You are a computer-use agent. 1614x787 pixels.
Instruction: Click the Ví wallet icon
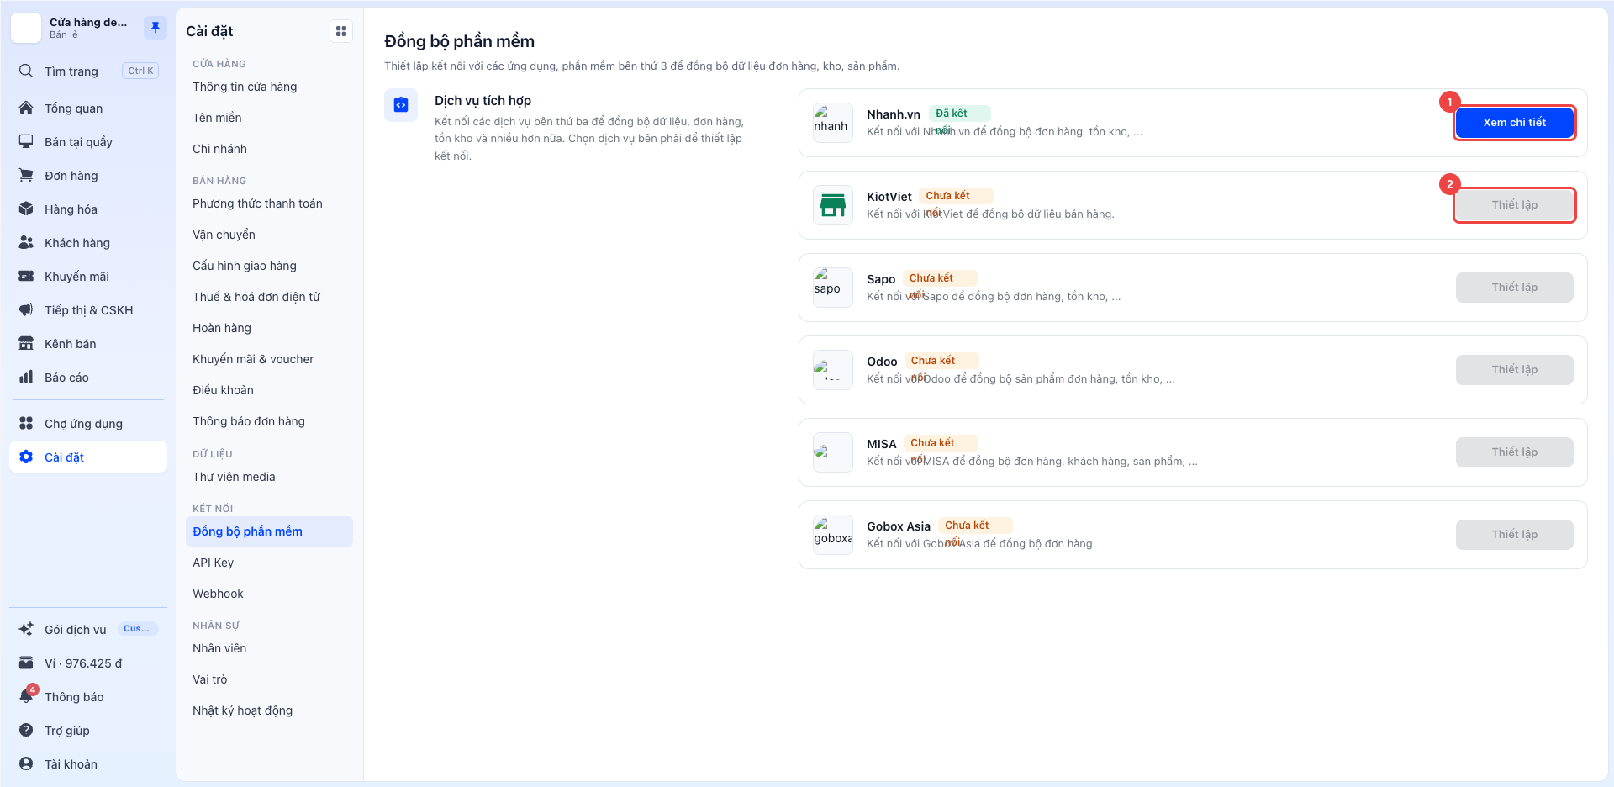[x=26, y=663]
